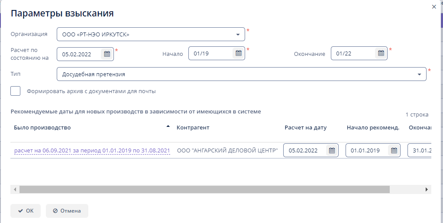Open link 'расчет на 06.09.2021 за период'
Viewport: 443px width, 223px height.
click(x=92, y=151)
